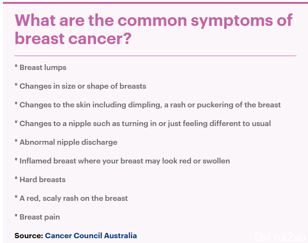308x243 pixels.
Task: Click "A red, scaly rash on the breast"
Action: 74,198
